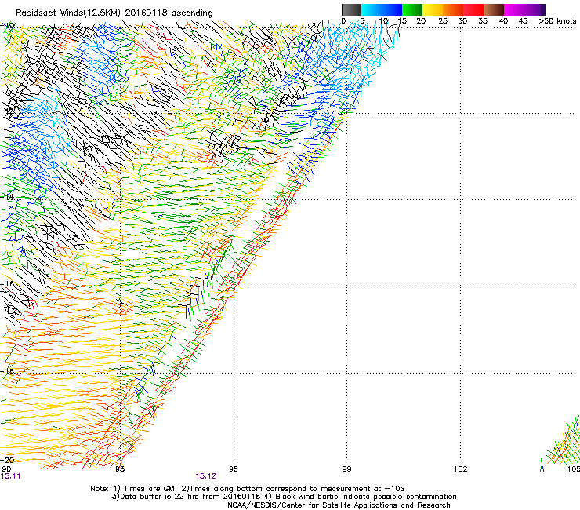Click the orange 25-30 knots color band

453,9
